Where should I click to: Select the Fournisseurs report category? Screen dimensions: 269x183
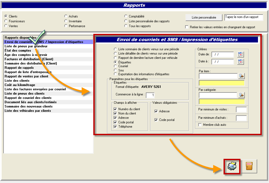tap(6, 21)
